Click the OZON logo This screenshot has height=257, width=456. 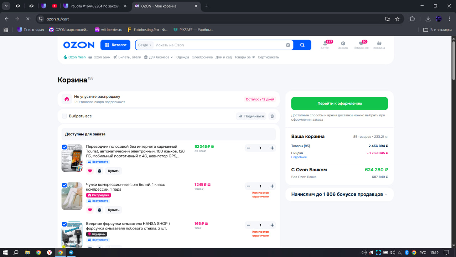[x=79, y=45]
